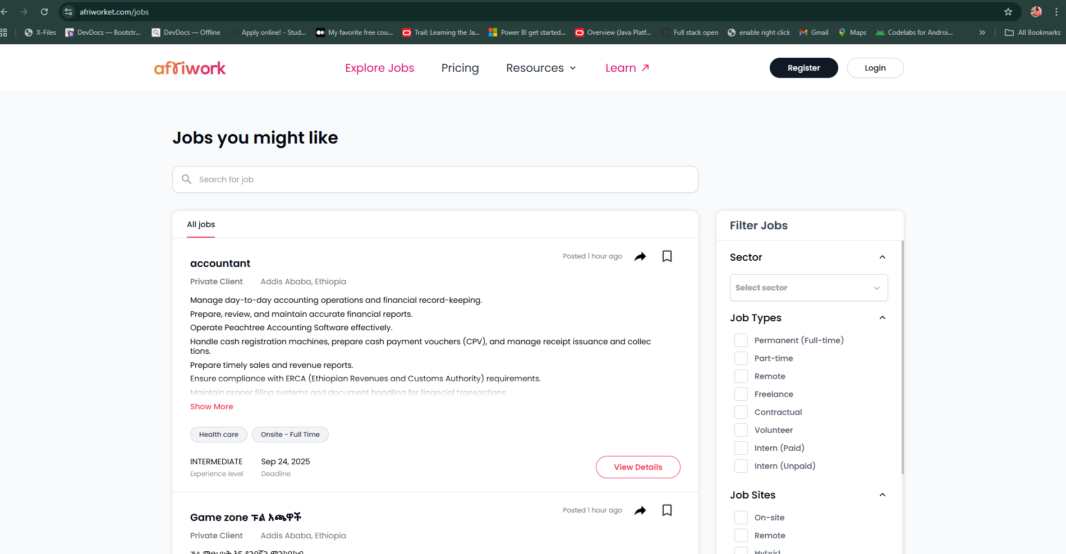Collapse the Job Types filter section
The width and height of the screenshot is (1066, 554).
(x=883, y=318)
